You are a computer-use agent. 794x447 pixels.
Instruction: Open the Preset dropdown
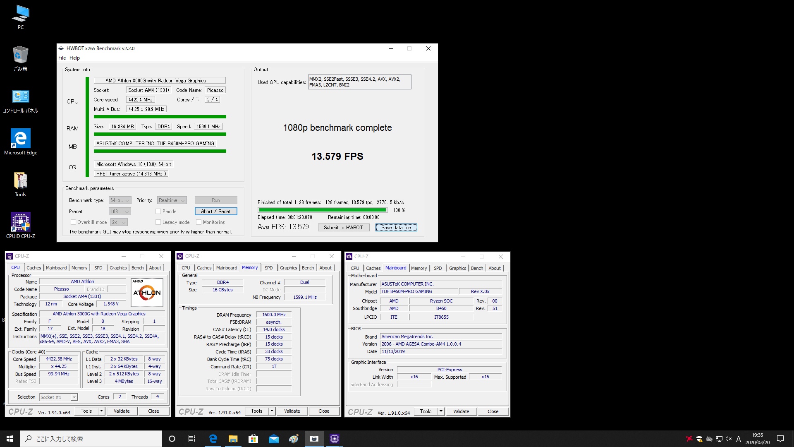120,211
